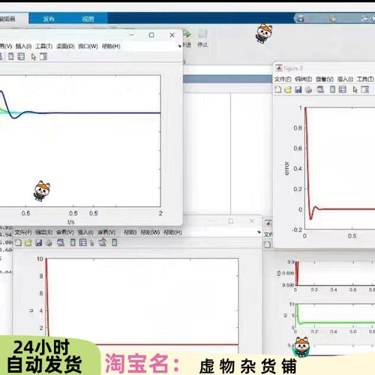Viewport: 375px width, 375px height.
Task: Click Print icon in Figure 3 toolbar
Action: (308, 89)
